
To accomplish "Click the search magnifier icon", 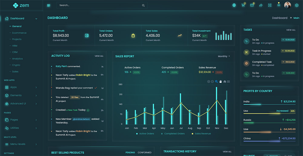I will (143, 5).
